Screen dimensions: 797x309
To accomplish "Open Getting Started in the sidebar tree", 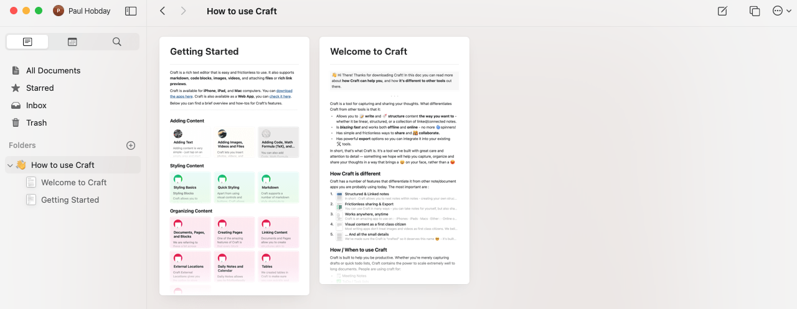I will tap(70, 200).
